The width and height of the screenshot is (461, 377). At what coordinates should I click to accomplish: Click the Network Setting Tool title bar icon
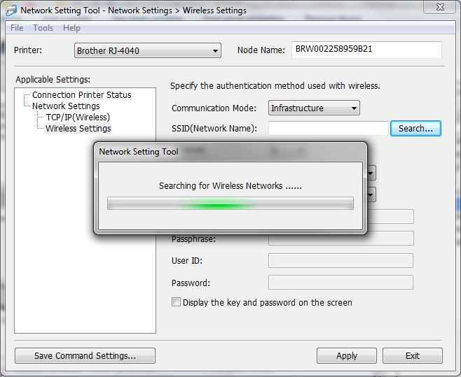(x=11, y=10)
